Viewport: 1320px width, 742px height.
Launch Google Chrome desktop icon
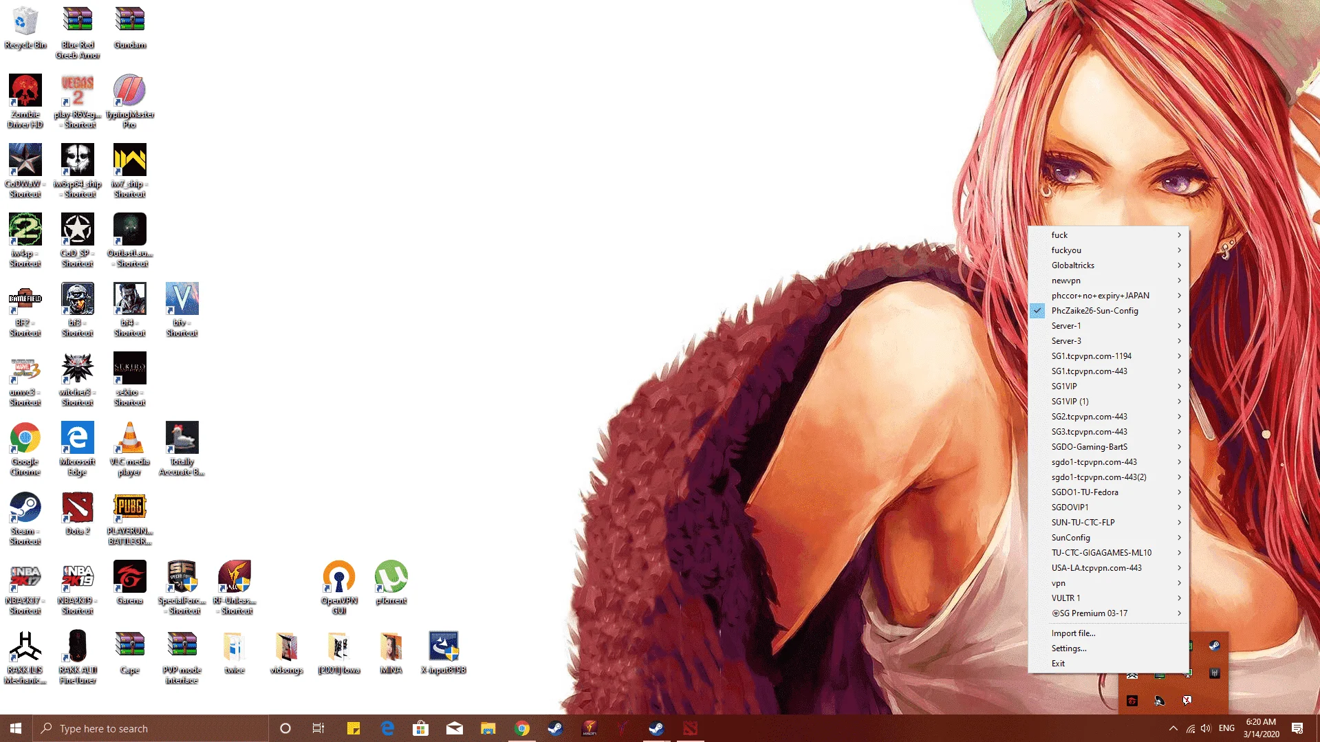pyautogui.click(x=25, y=448)
